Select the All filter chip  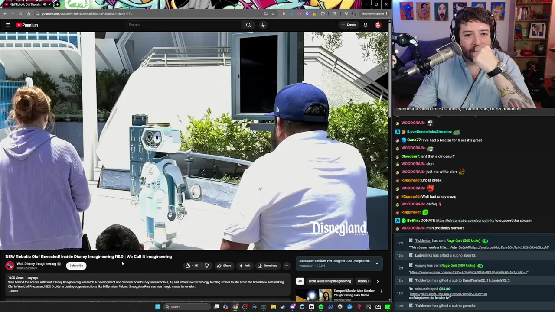tap(300, 281)
